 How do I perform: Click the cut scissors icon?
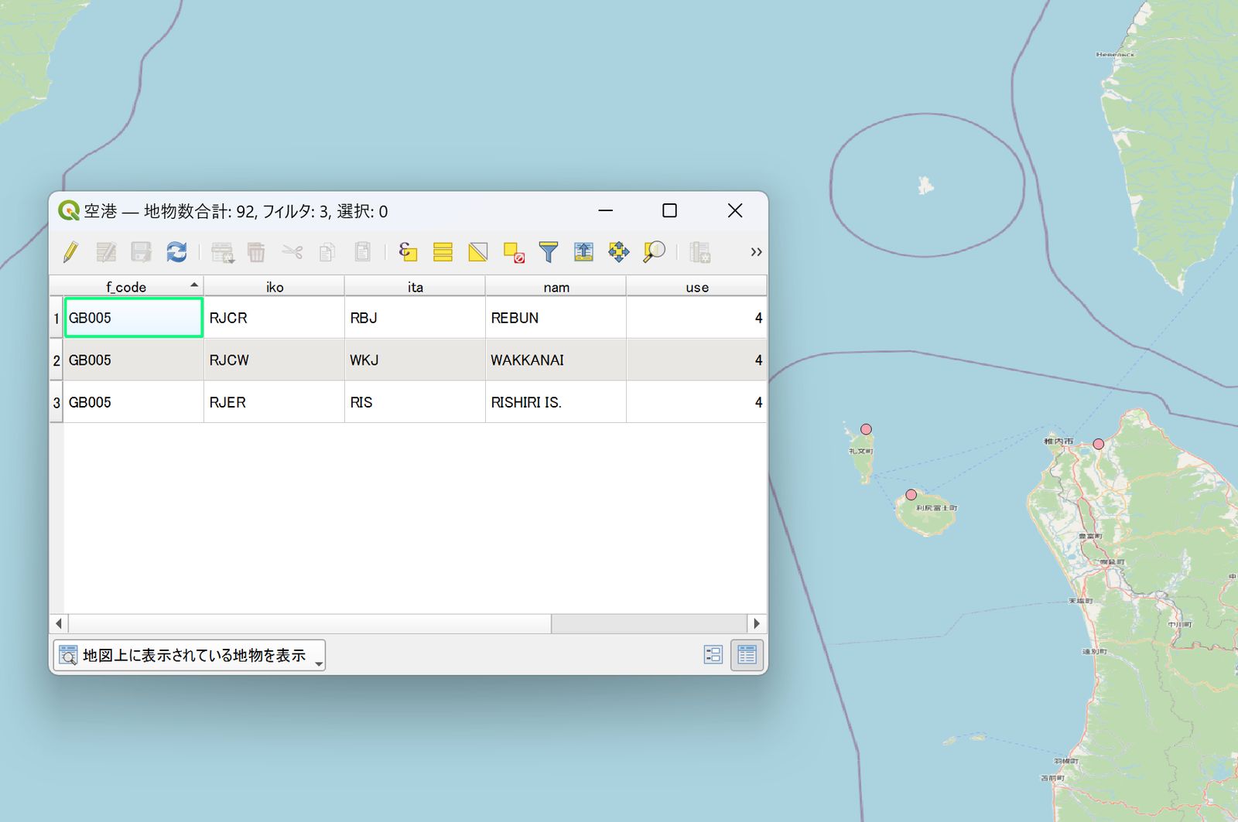(292, 252)
